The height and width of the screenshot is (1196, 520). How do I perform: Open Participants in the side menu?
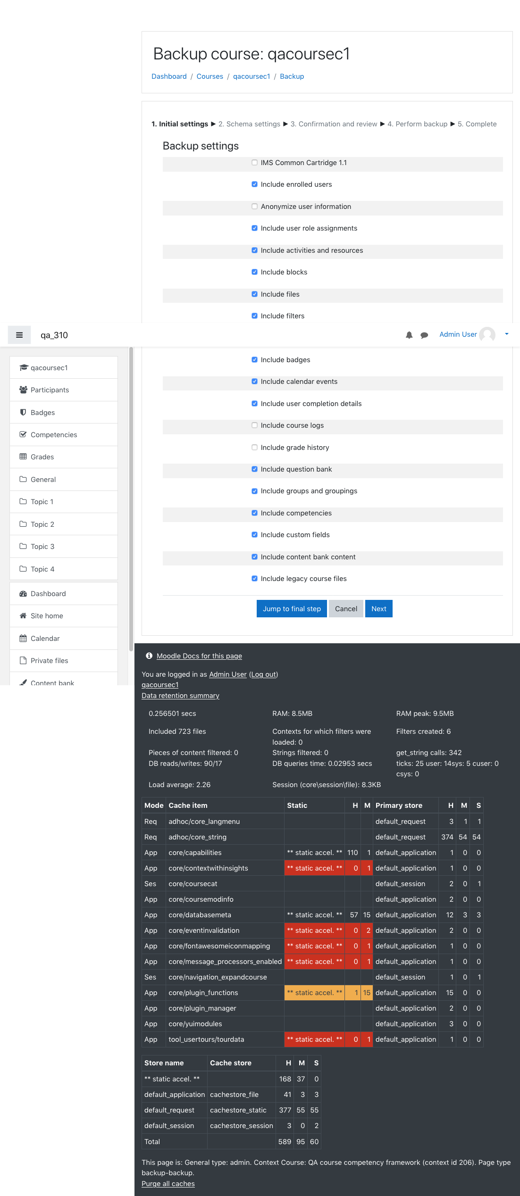64,390
